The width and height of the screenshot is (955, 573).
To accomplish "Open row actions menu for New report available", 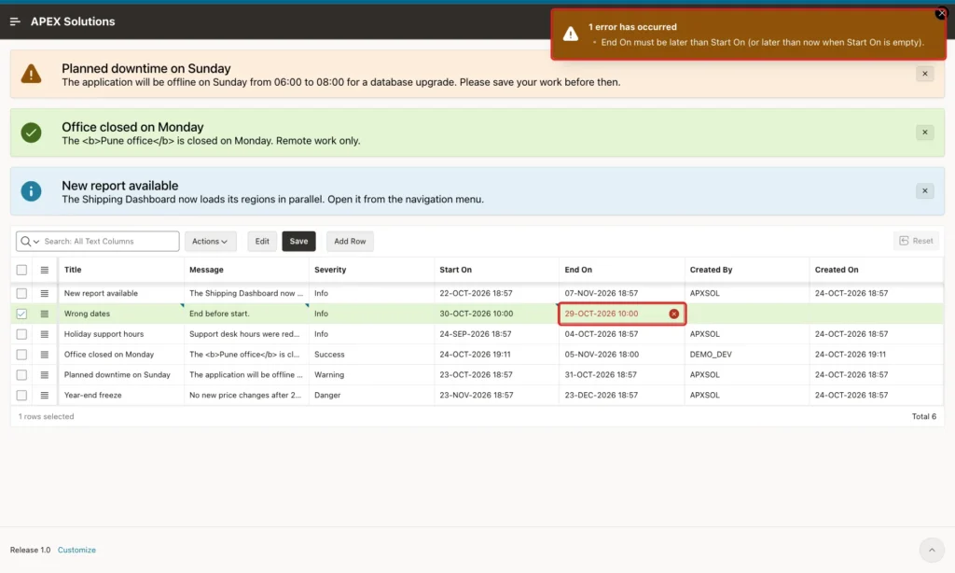I will click(45, 293).
